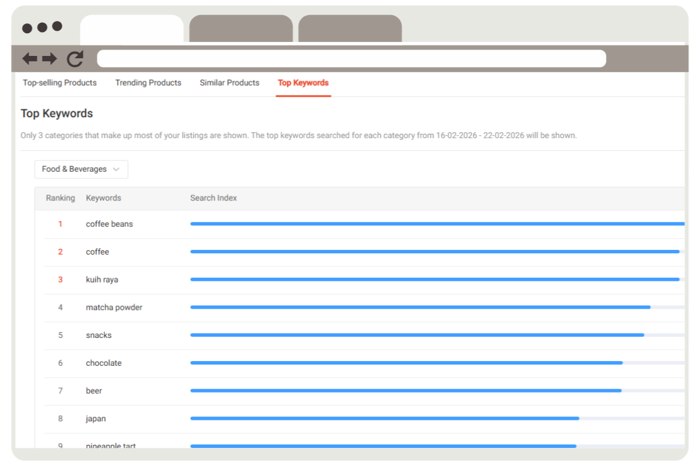
Task: Click the chocolate keyword
Action: tap(103, 363)
